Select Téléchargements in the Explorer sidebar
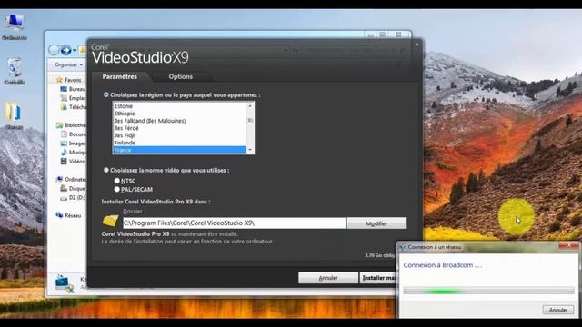 pyautogui.click(x=77, y=107)
